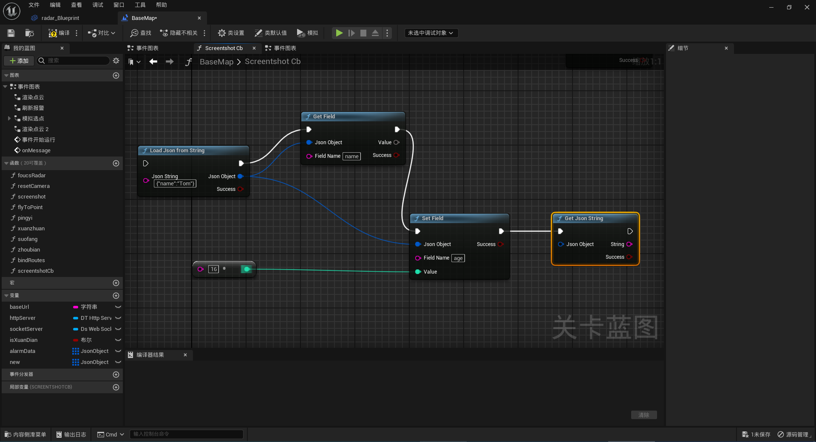
Task: Click the magenta baseUrl variable type swatch
Action: point(76,307)
